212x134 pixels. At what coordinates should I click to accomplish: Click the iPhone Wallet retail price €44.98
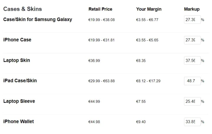pyautogui.click(x=94, y=122)
